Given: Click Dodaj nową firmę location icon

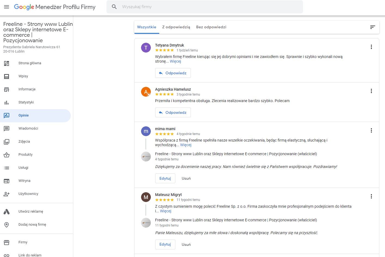Looking at the screenshot, I should click(7, 225).
